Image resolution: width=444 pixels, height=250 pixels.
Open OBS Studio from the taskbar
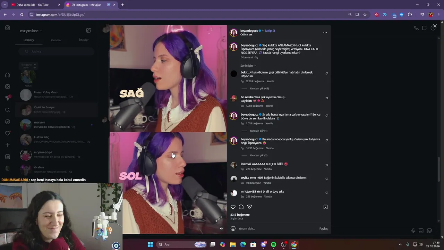pos(284,244)
